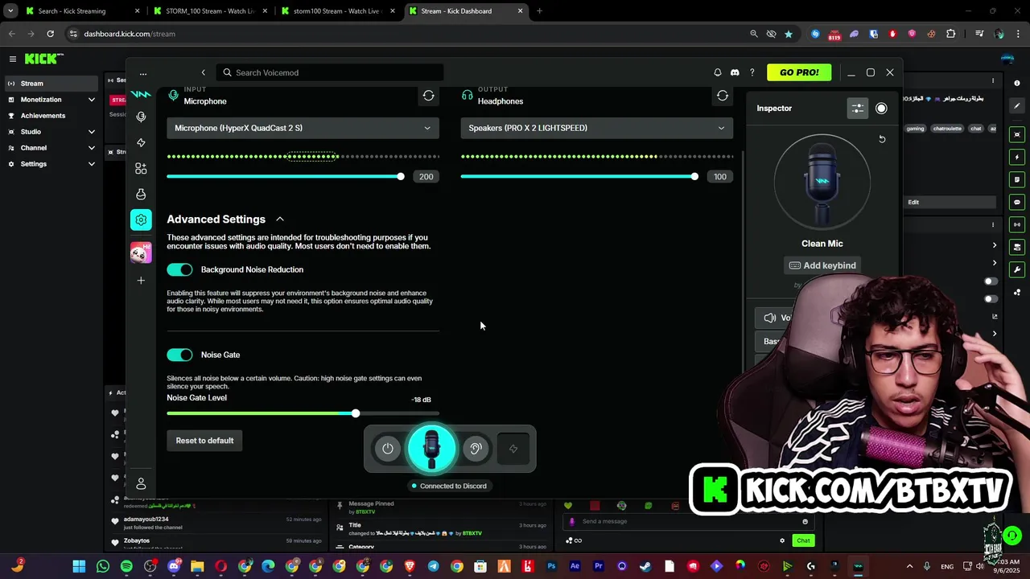
Task: Open the add-widgets grid sidebar icon
Action: click(141, 168)
